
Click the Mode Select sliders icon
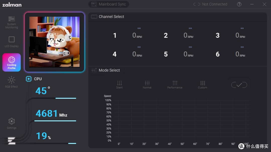[x=94, y=70]
